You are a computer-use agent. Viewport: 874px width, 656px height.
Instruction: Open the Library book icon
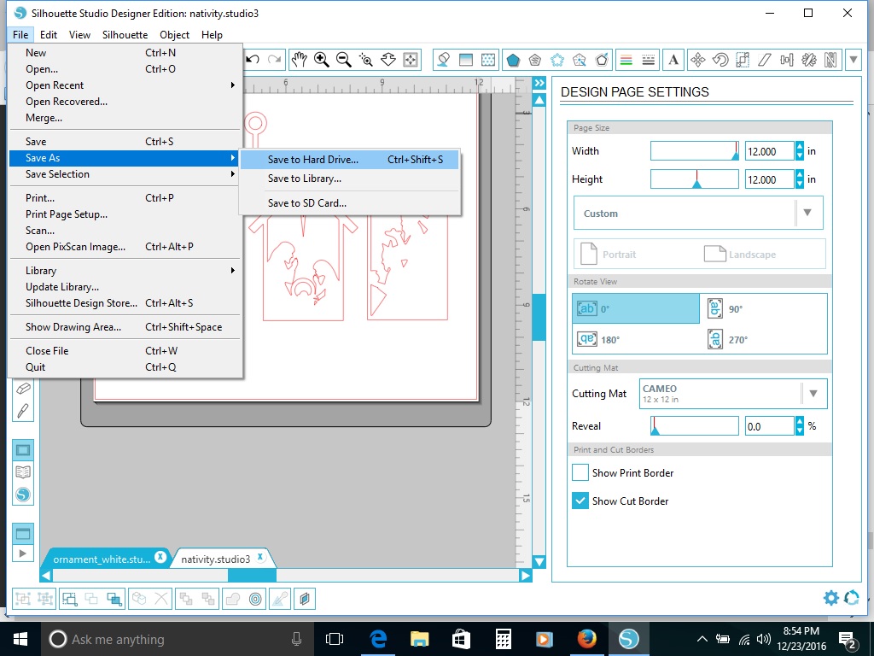(x=23, y=471)
